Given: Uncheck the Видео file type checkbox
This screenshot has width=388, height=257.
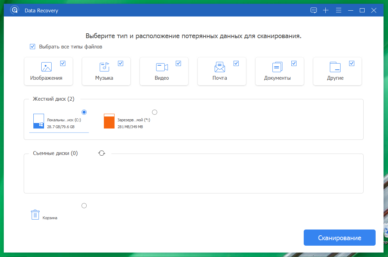Looking at the screenshot, I should [x=179, y=63].
